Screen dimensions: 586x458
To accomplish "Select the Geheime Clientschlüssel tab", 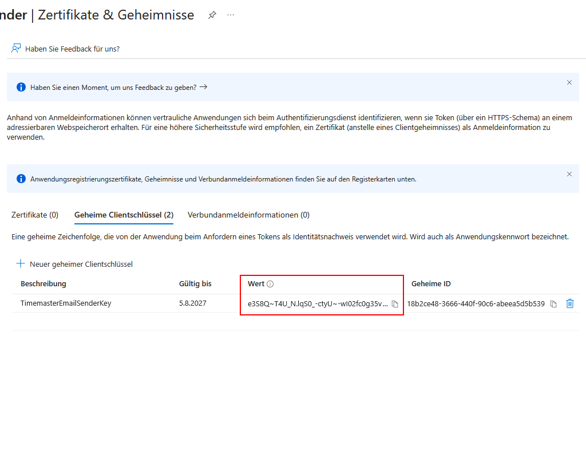I will pos(122,215).
